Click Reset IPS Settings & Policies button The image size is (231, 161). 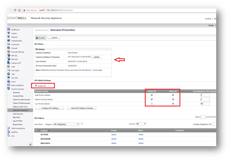(x=82, y=108)
